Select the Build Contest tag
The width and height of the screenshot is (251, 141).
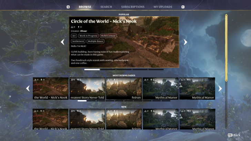(108, 36)
